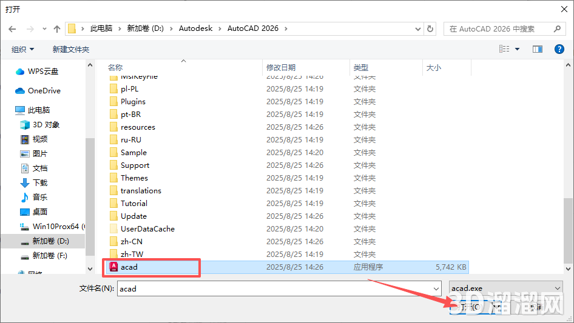Select WPS云盘 in the sidebar
Screen dimensions: 574x323
42,71
